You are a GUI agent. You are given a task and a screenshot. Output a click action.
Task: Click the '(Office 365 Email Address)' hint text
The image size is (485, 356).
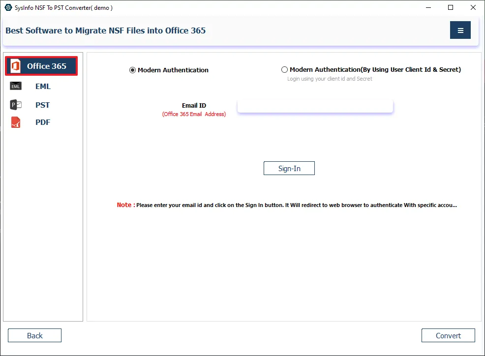[x=194, y=114]
